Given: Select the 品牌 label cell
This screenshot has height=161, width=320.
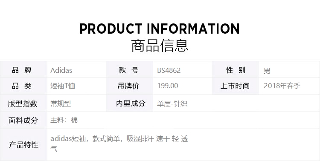Looking at the screenshot, I should coord(23,69).
